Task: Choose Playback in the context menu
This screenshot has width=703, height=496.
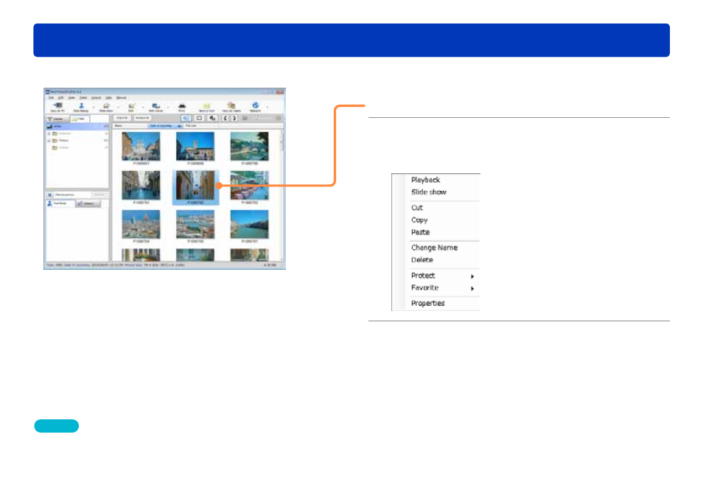Action: point(425,180)
